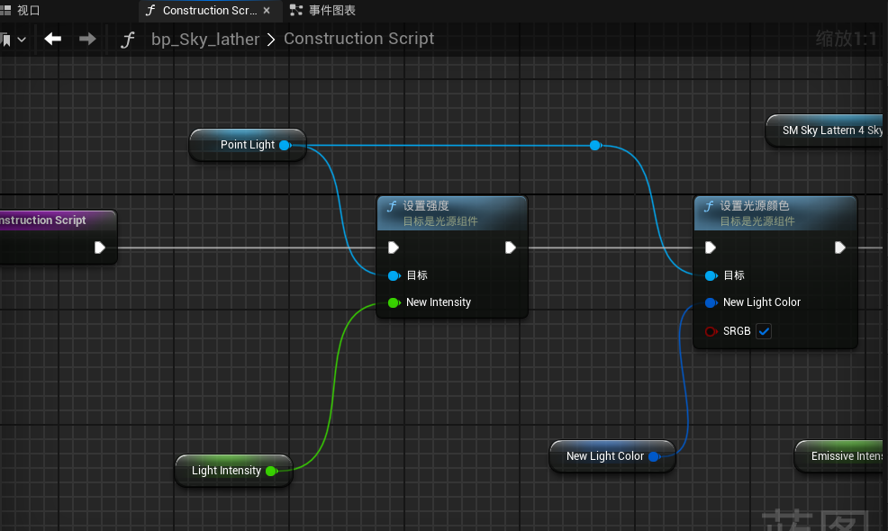Click the event graph icon on 事件图表 tab
888x531 pixels.
click(296, 10)
